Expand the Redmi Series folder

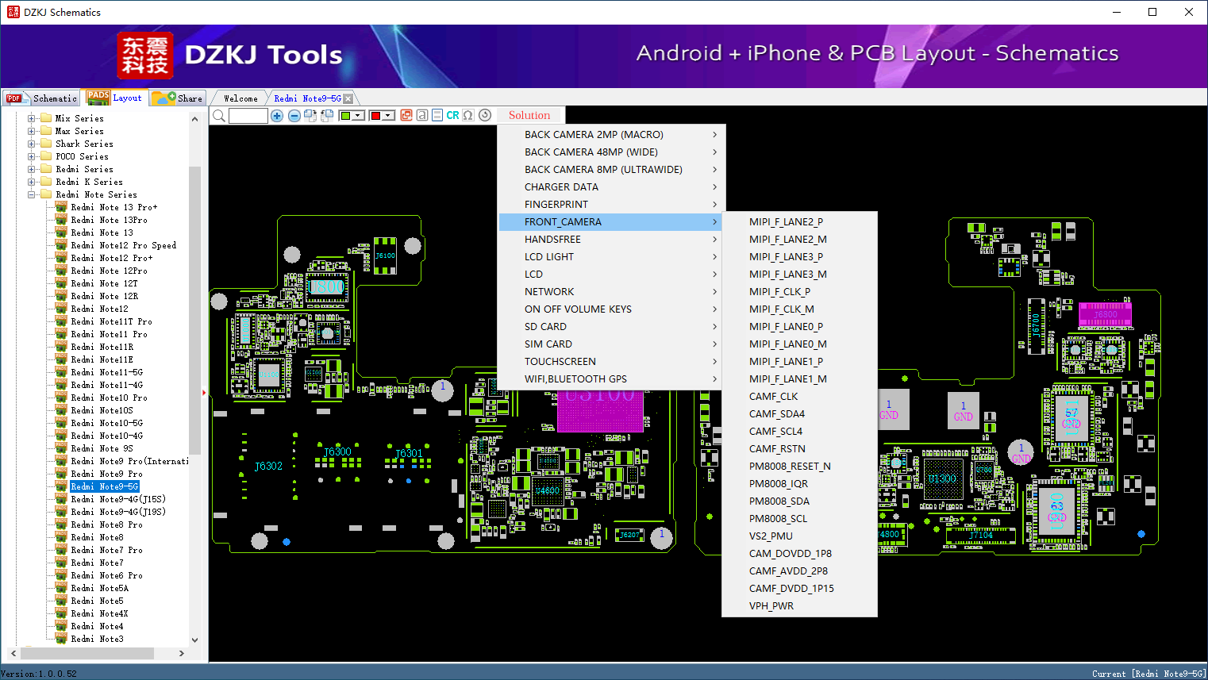[x=32, y=169]
